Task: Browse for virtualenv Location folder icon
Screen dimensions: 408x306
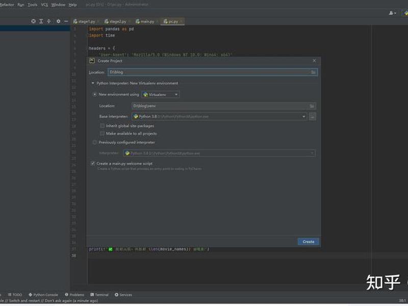Action: point(312,106)
